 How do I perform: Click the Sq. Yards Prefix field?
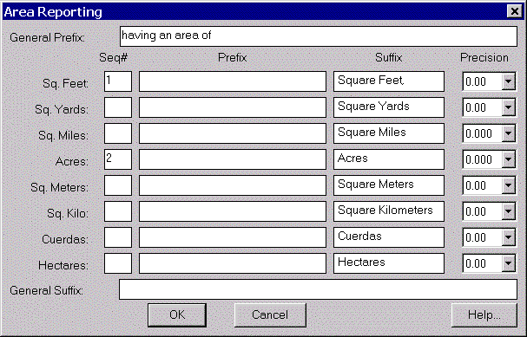pyautogui.click(x=233, y=107)
